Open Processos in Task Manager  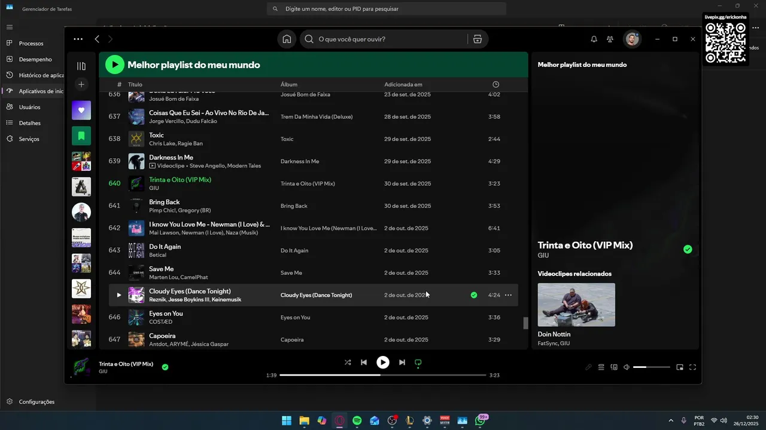(32, 44)
